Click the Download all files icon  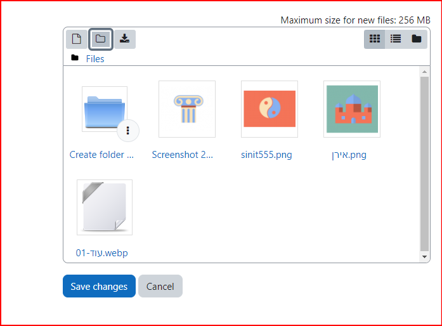pyautogui.click(x=124, y=39)
